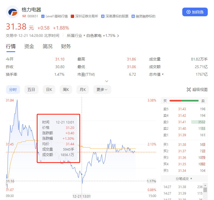Click the +1.88% price change
Image resolution: width=214 pixels, height=200 pixels.
(x=61, y=28)
